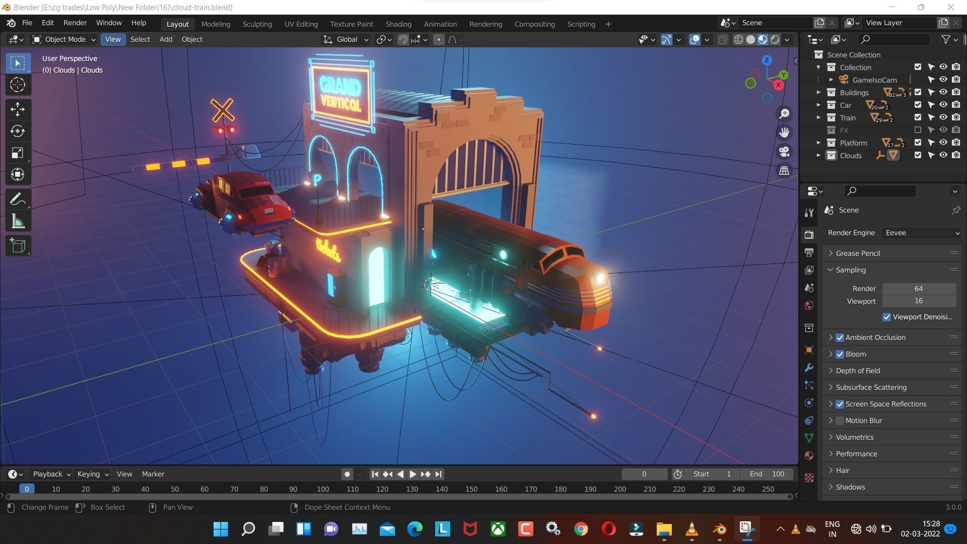The height and width of the screenshot is (544, 967).
Task: Click the timeline Marker menu
Action: point(153,474)
